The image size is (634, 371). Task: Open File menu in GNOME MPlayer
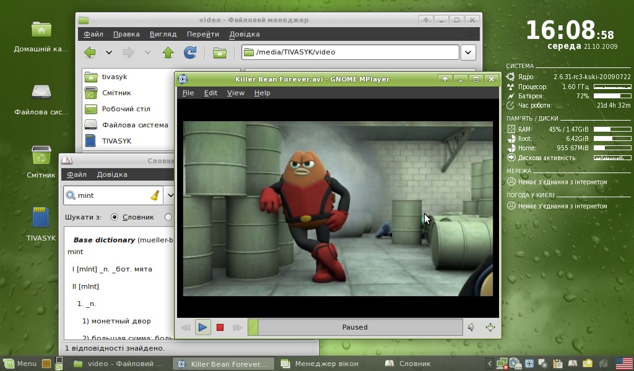(188, 93)
